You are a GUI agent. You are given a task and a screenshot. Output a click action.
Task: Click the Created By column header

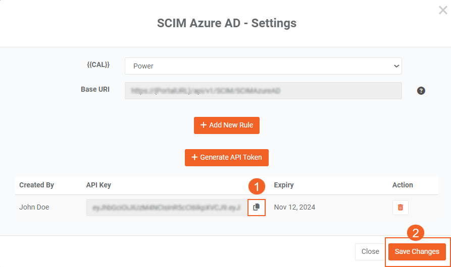[36, 185]
